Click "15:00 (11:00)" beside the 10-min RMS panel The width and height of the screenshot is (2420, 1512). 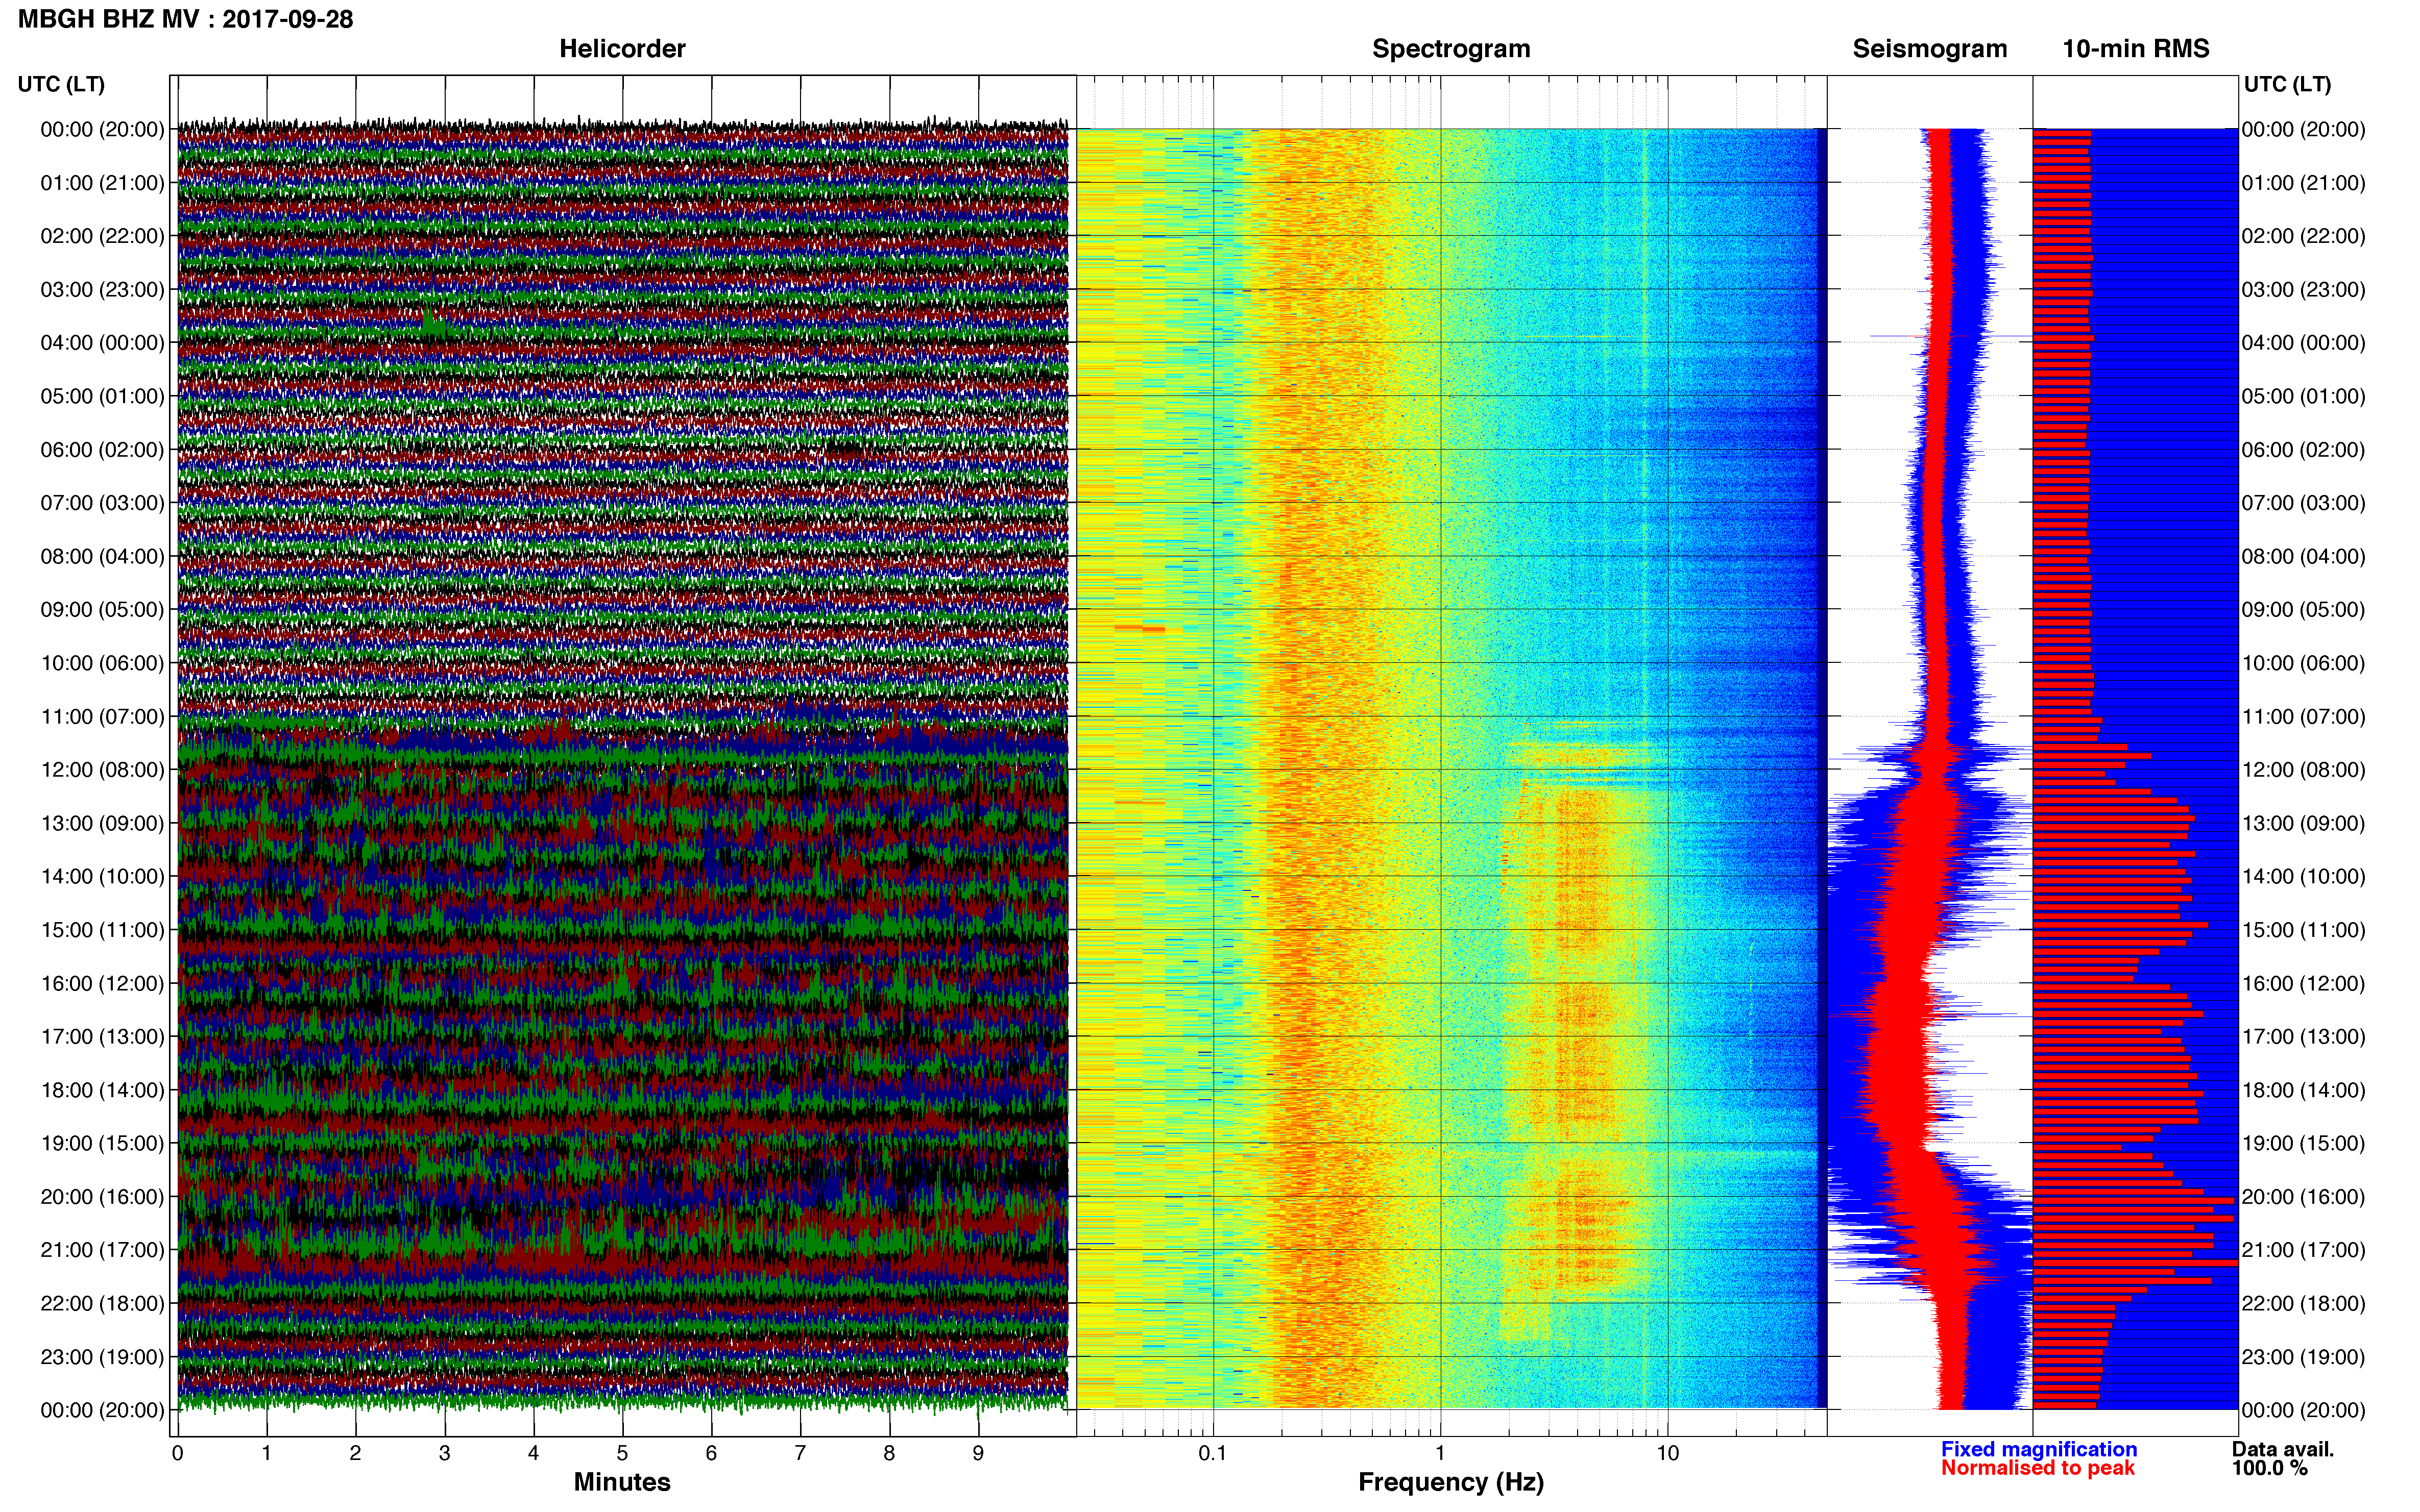click(x=2304, y=930)
